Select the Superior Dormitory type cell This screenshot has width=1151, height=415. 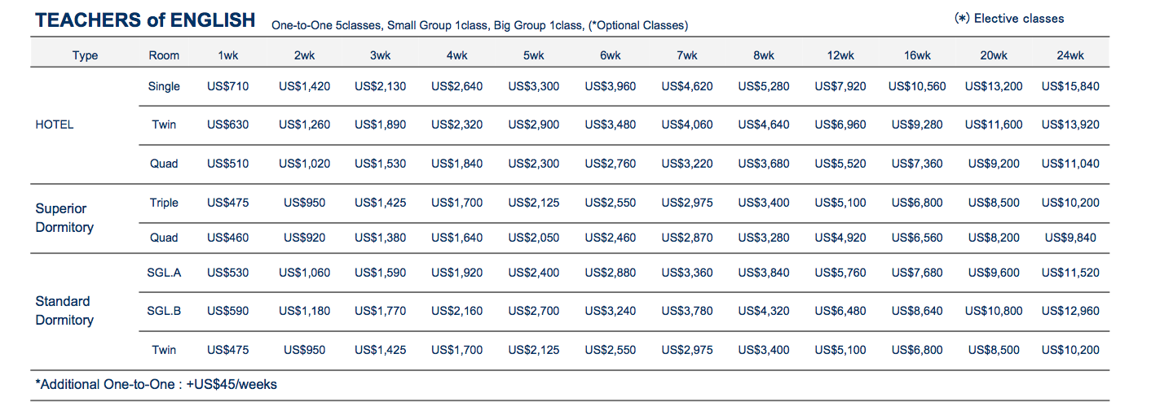(x=64, y=218)
